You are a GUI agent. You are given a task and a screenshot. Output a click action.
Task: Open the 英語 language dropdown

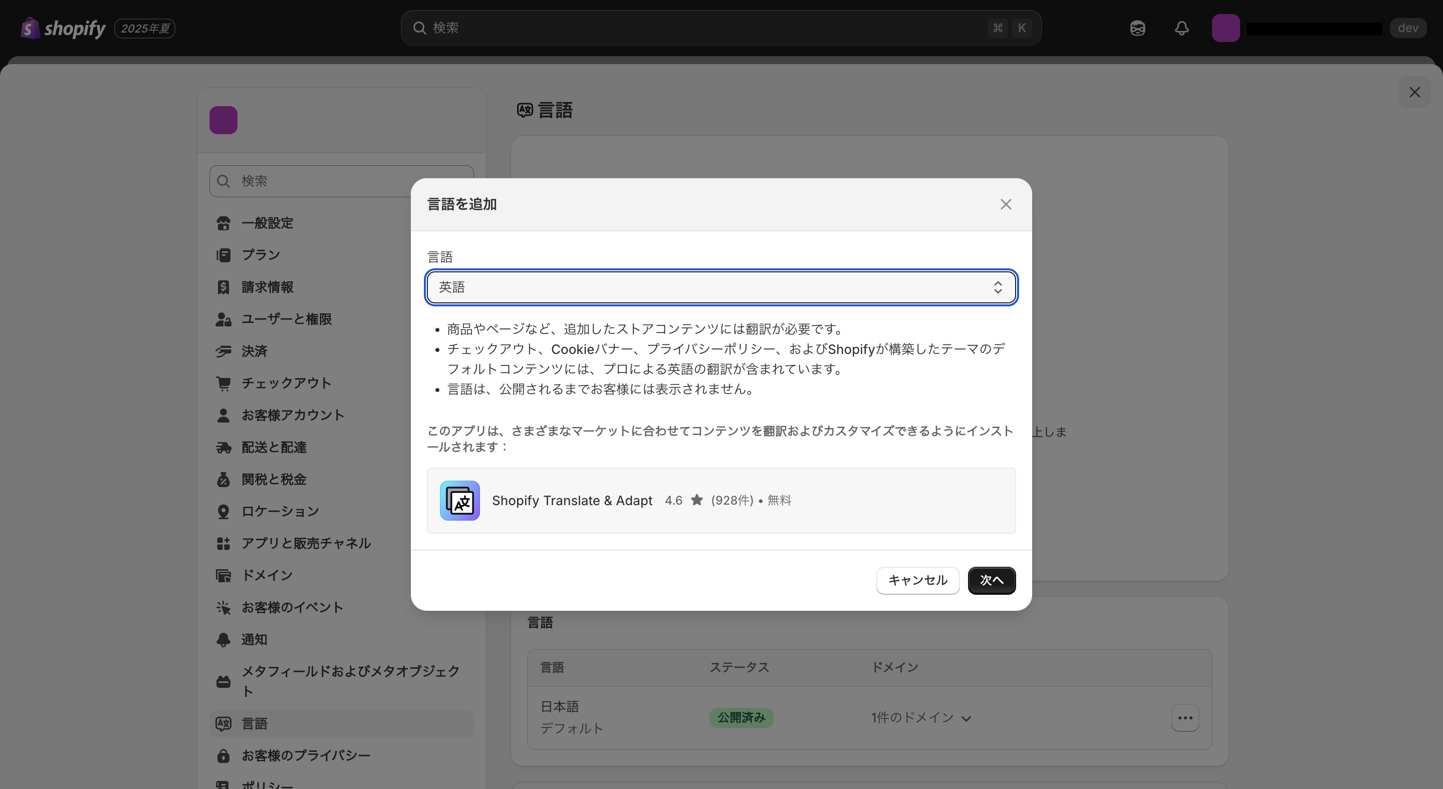[721, 287]
